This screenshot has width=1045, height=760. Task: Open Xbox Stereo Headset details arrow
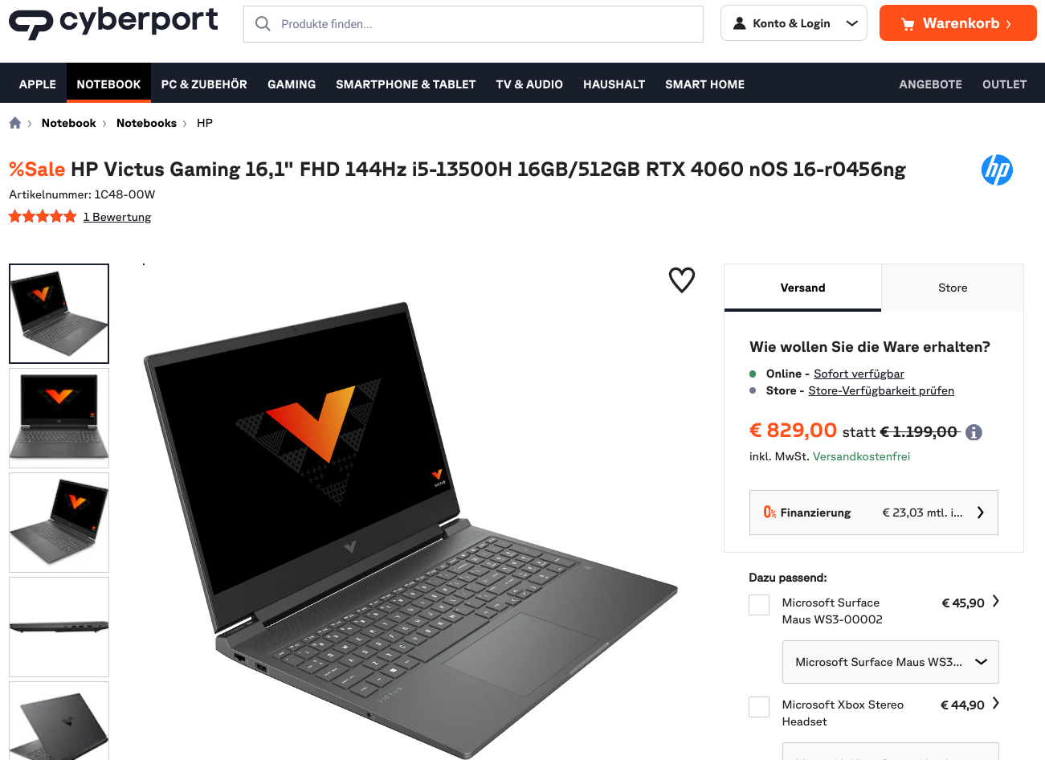pyautogui.click(x=996, y=703)
